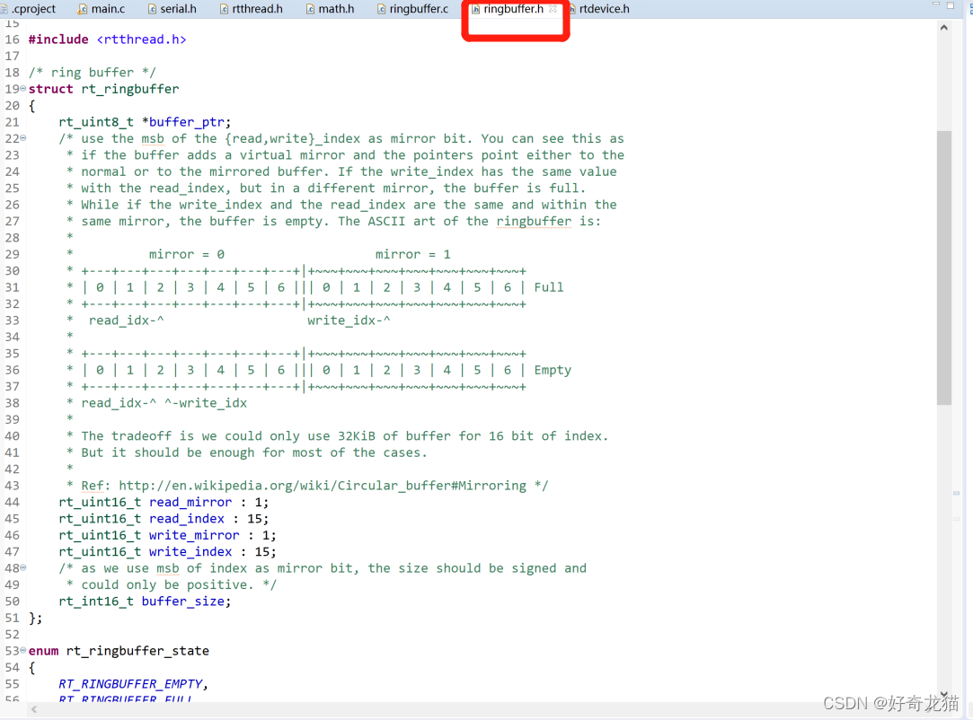Image resolution: width=973 pixels, height=720 pixels.
Task: Click the write_index field name on line 47
Action: pos(190,551)
